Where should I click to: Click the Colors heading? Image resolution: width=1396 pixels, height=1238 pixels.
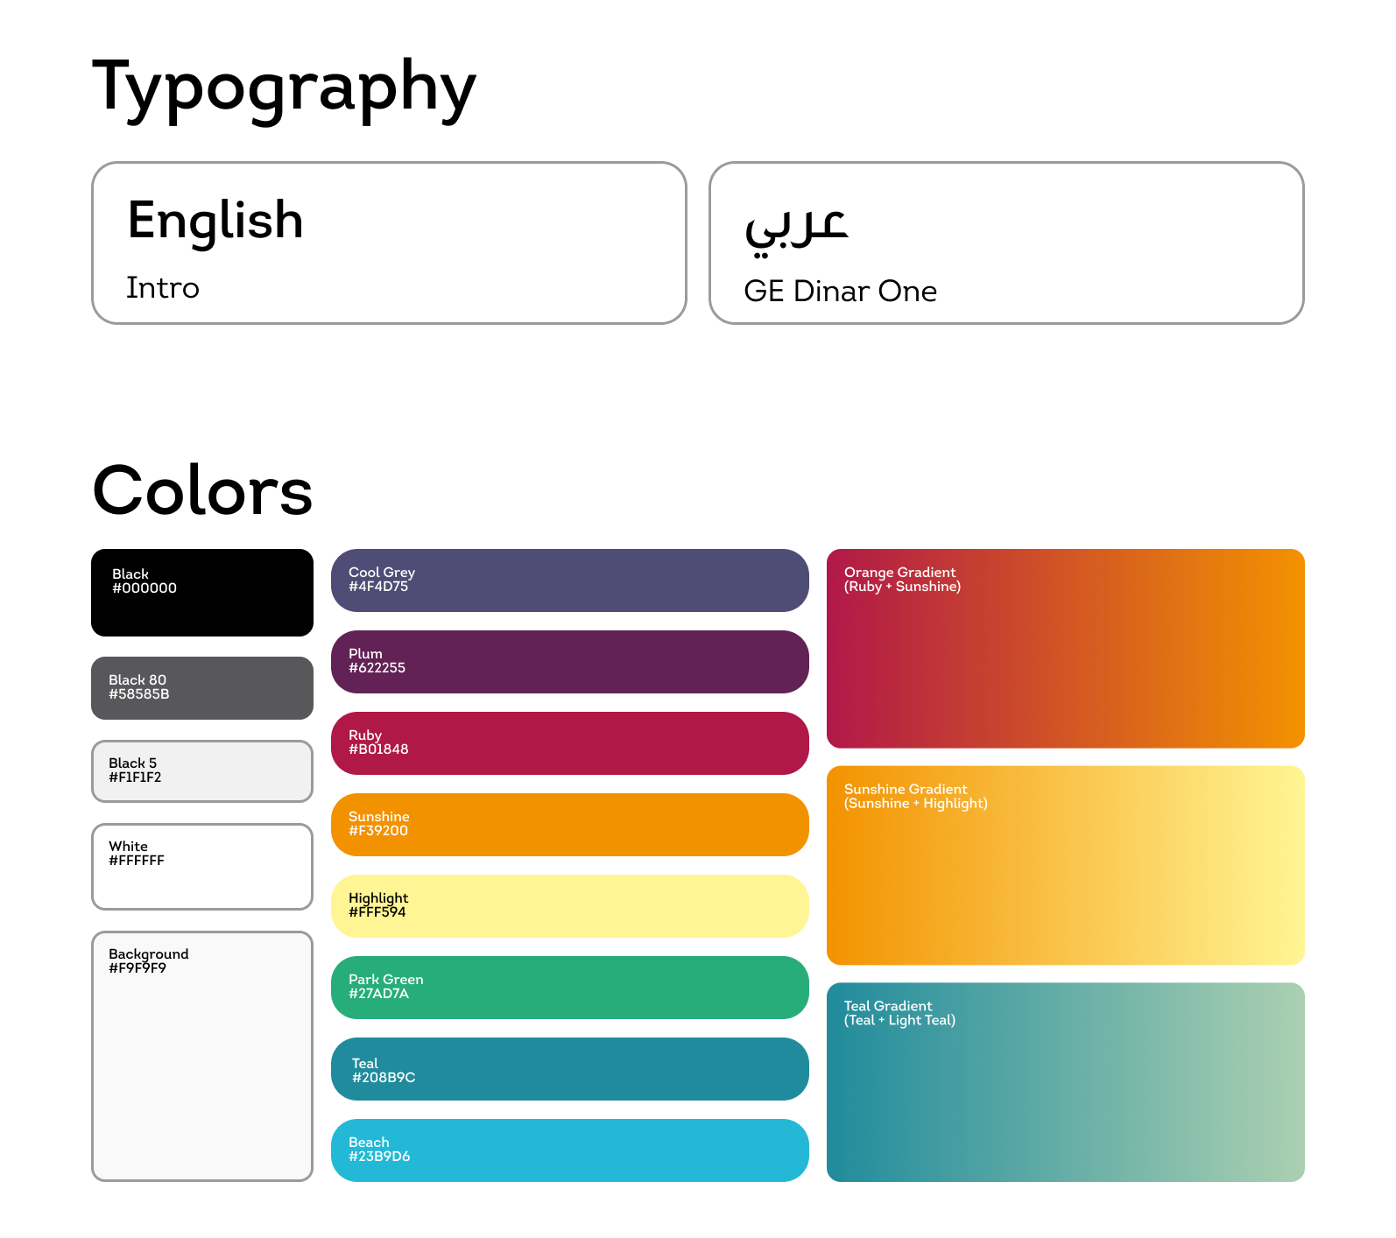(202, 490)
